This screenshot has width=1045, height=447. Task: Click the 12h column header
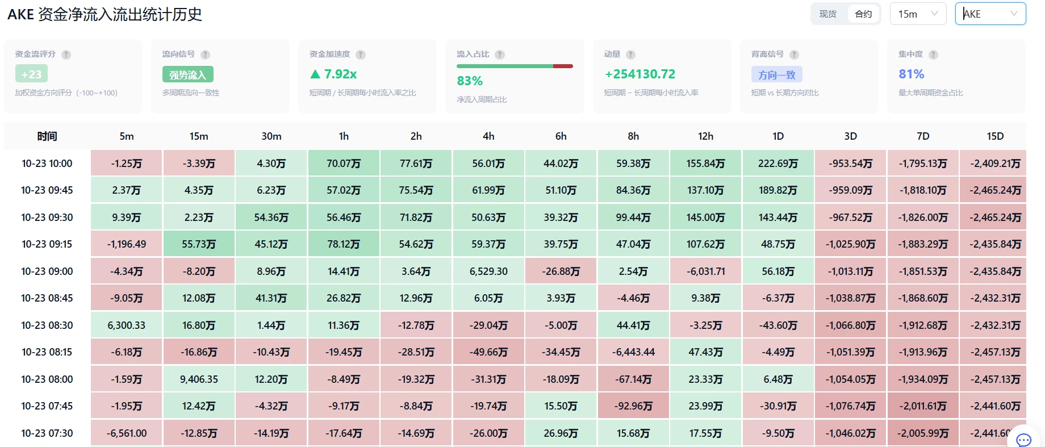[705, 136]
